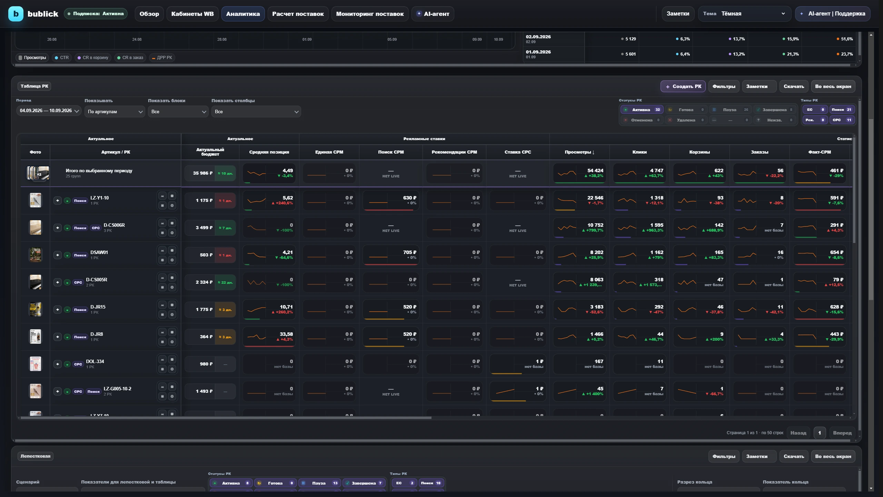883x497 pixels.
Task: Toggle Активна status filter in Таблица РК
Action: tap(642, 110)
